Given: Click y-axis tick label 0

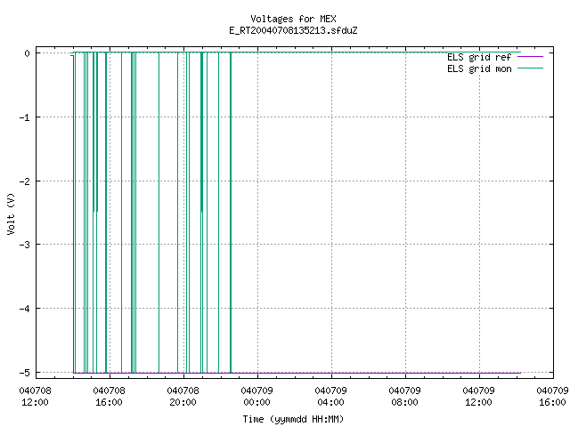Looking at the screenshot, I should coord(27,53).
